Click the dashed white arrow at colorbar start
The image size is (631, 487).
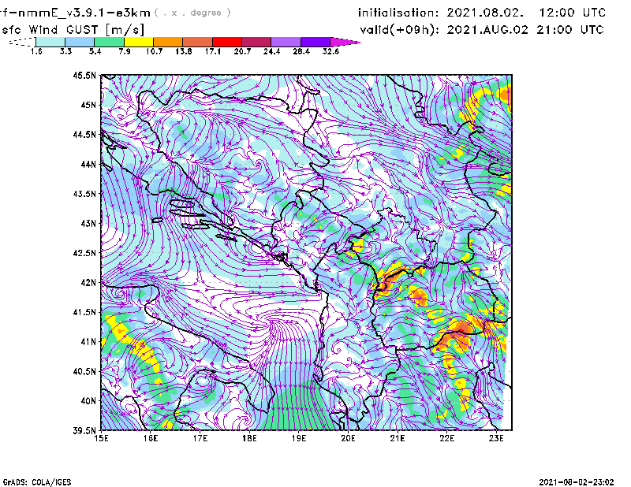22,42
